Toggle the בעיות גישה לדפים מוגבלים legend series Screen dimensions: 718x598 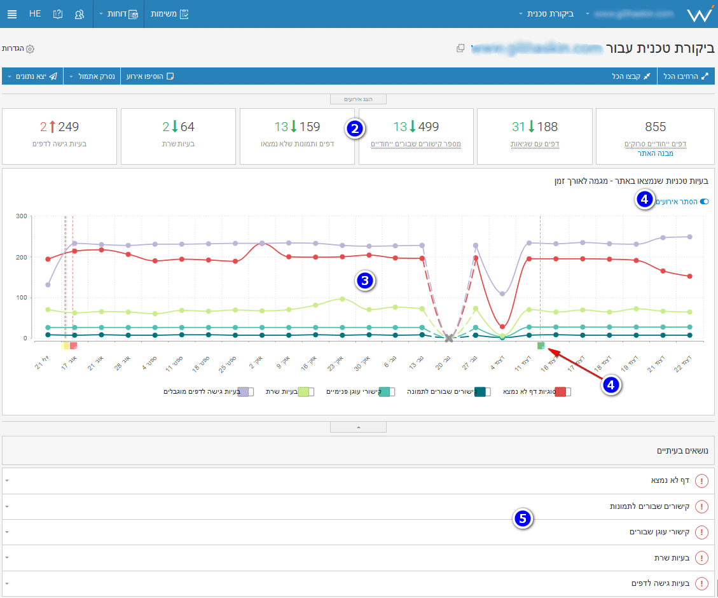245,392
